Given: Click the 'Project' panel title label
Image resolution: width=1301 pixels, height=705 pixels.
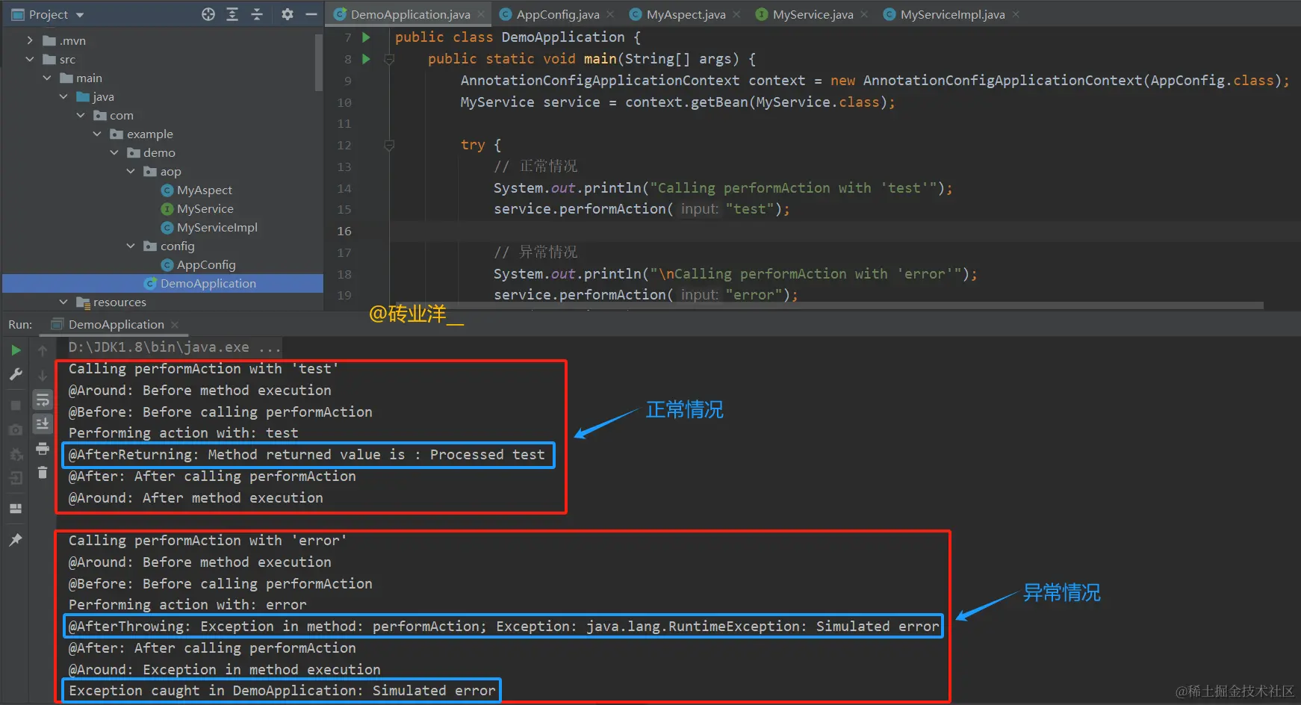Looking at the screenshot, I should [x=49, y=15].
